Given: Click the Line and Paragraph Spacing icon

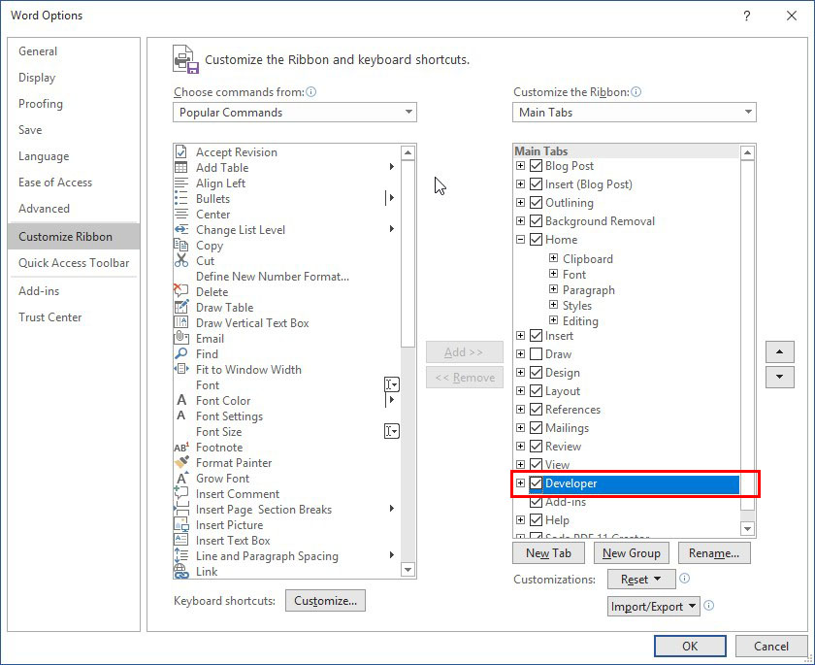Looking at the screenshot, I should 180,555.
